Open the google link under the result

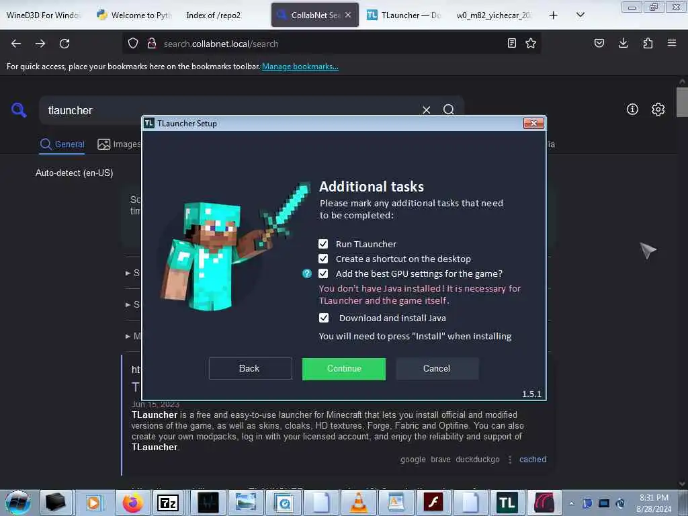coord(413,460)
